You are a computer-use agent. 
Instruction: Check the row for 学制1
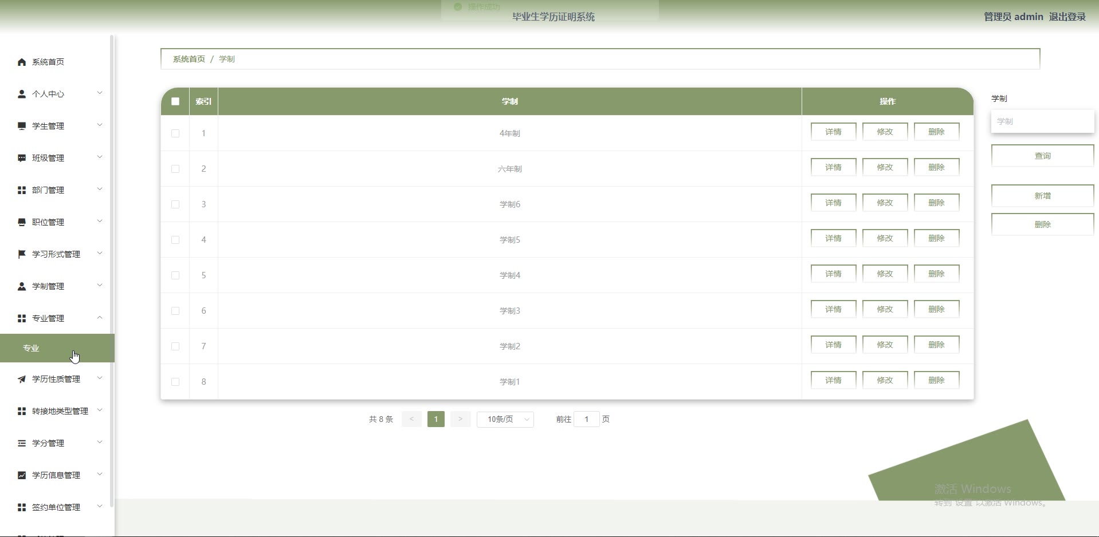(175, 382)
